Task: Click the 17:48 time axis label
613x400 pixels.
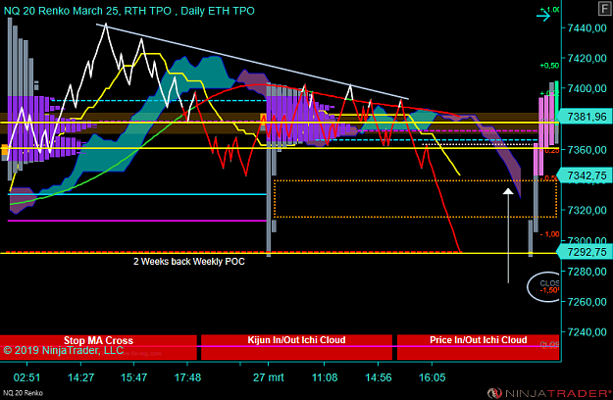Action: 187,377
